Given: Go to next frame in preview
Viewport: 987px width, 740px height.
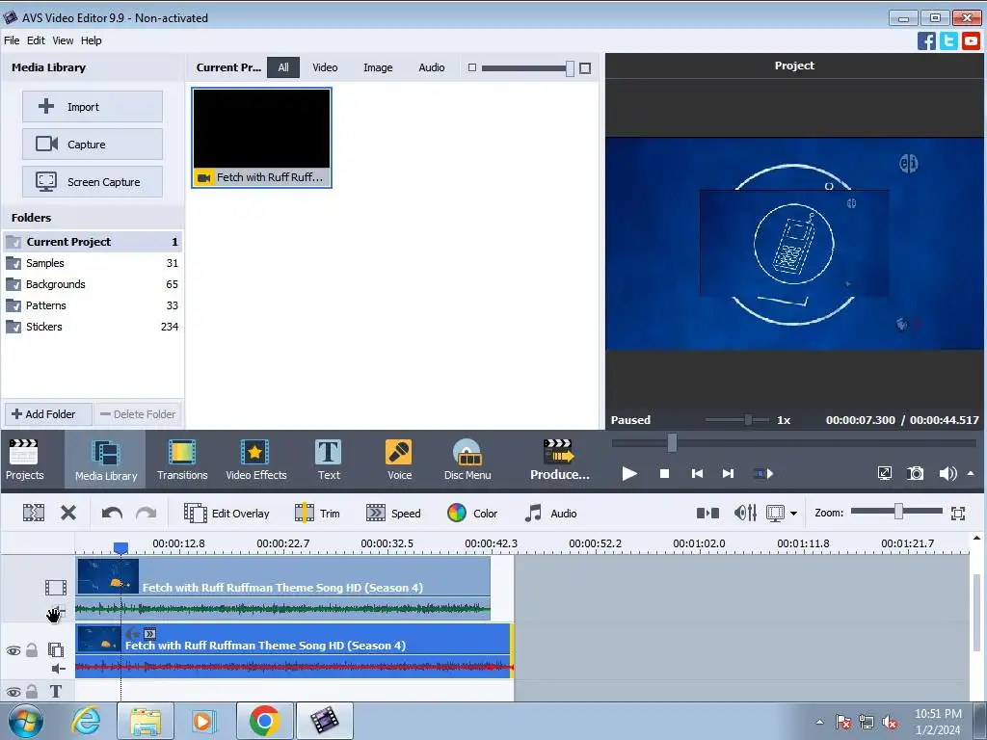Looking at the screenshot, I should (728, 473).
